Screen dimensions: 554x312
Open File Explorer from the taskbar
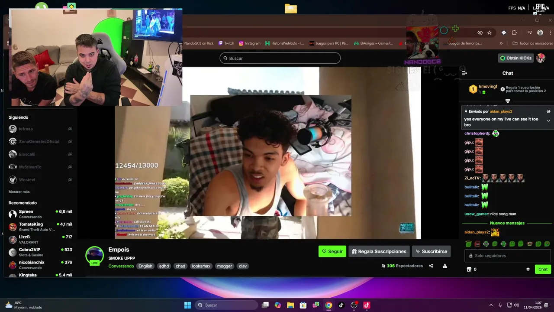coord(290,305)
